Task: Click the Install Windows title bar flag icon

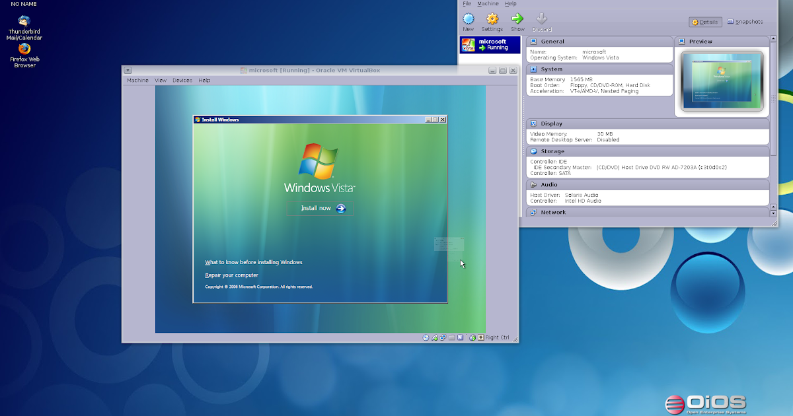Action: pyautogui.click(x=197, y=120)
